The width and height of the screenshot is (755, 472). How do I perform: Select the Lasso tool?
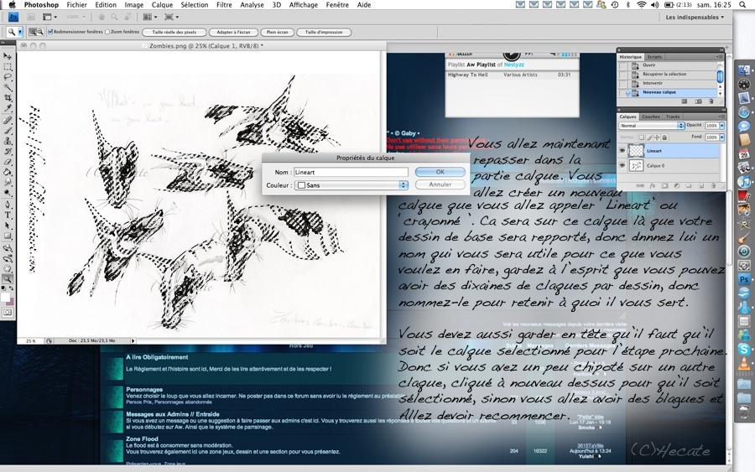pyautogui.click(x=8, y=77)
